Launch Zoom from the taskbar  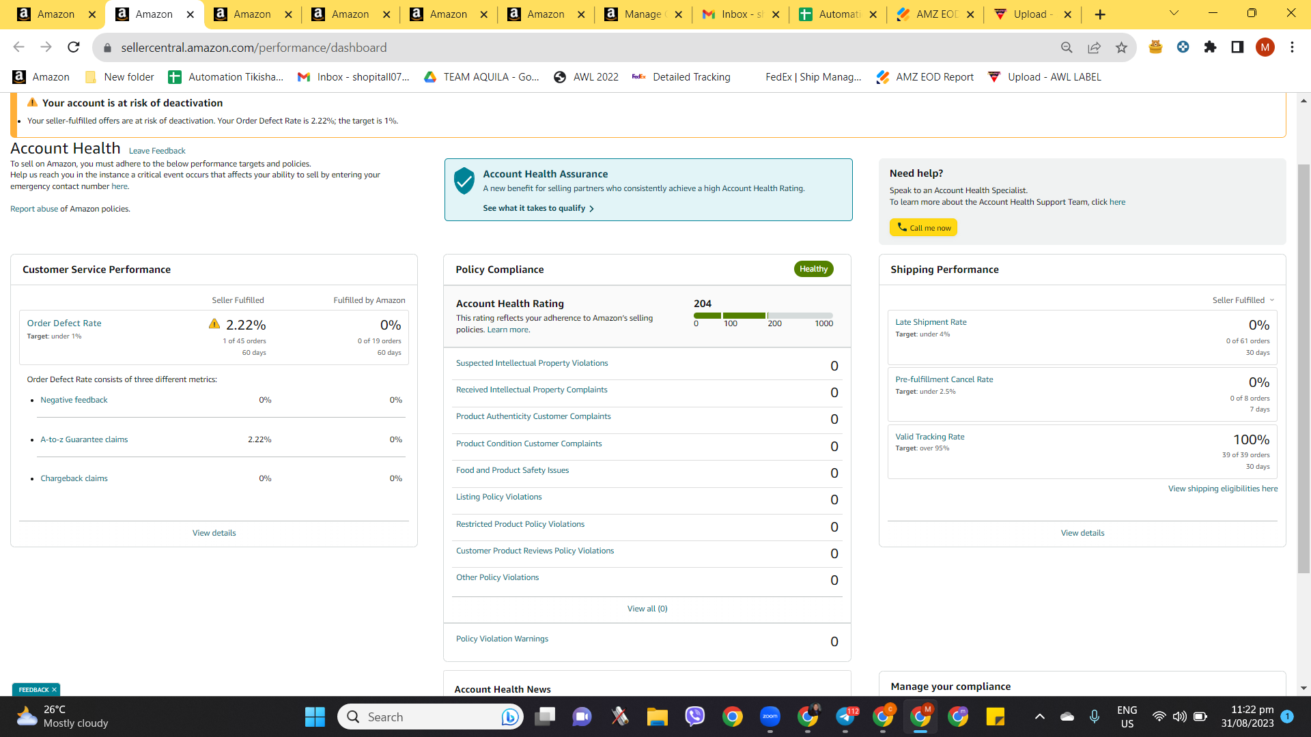770,717
